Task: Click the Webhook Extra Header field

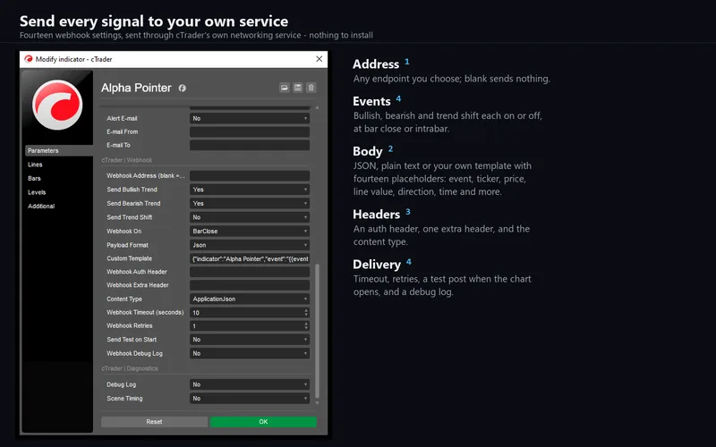Action: [x=250, y=285]
